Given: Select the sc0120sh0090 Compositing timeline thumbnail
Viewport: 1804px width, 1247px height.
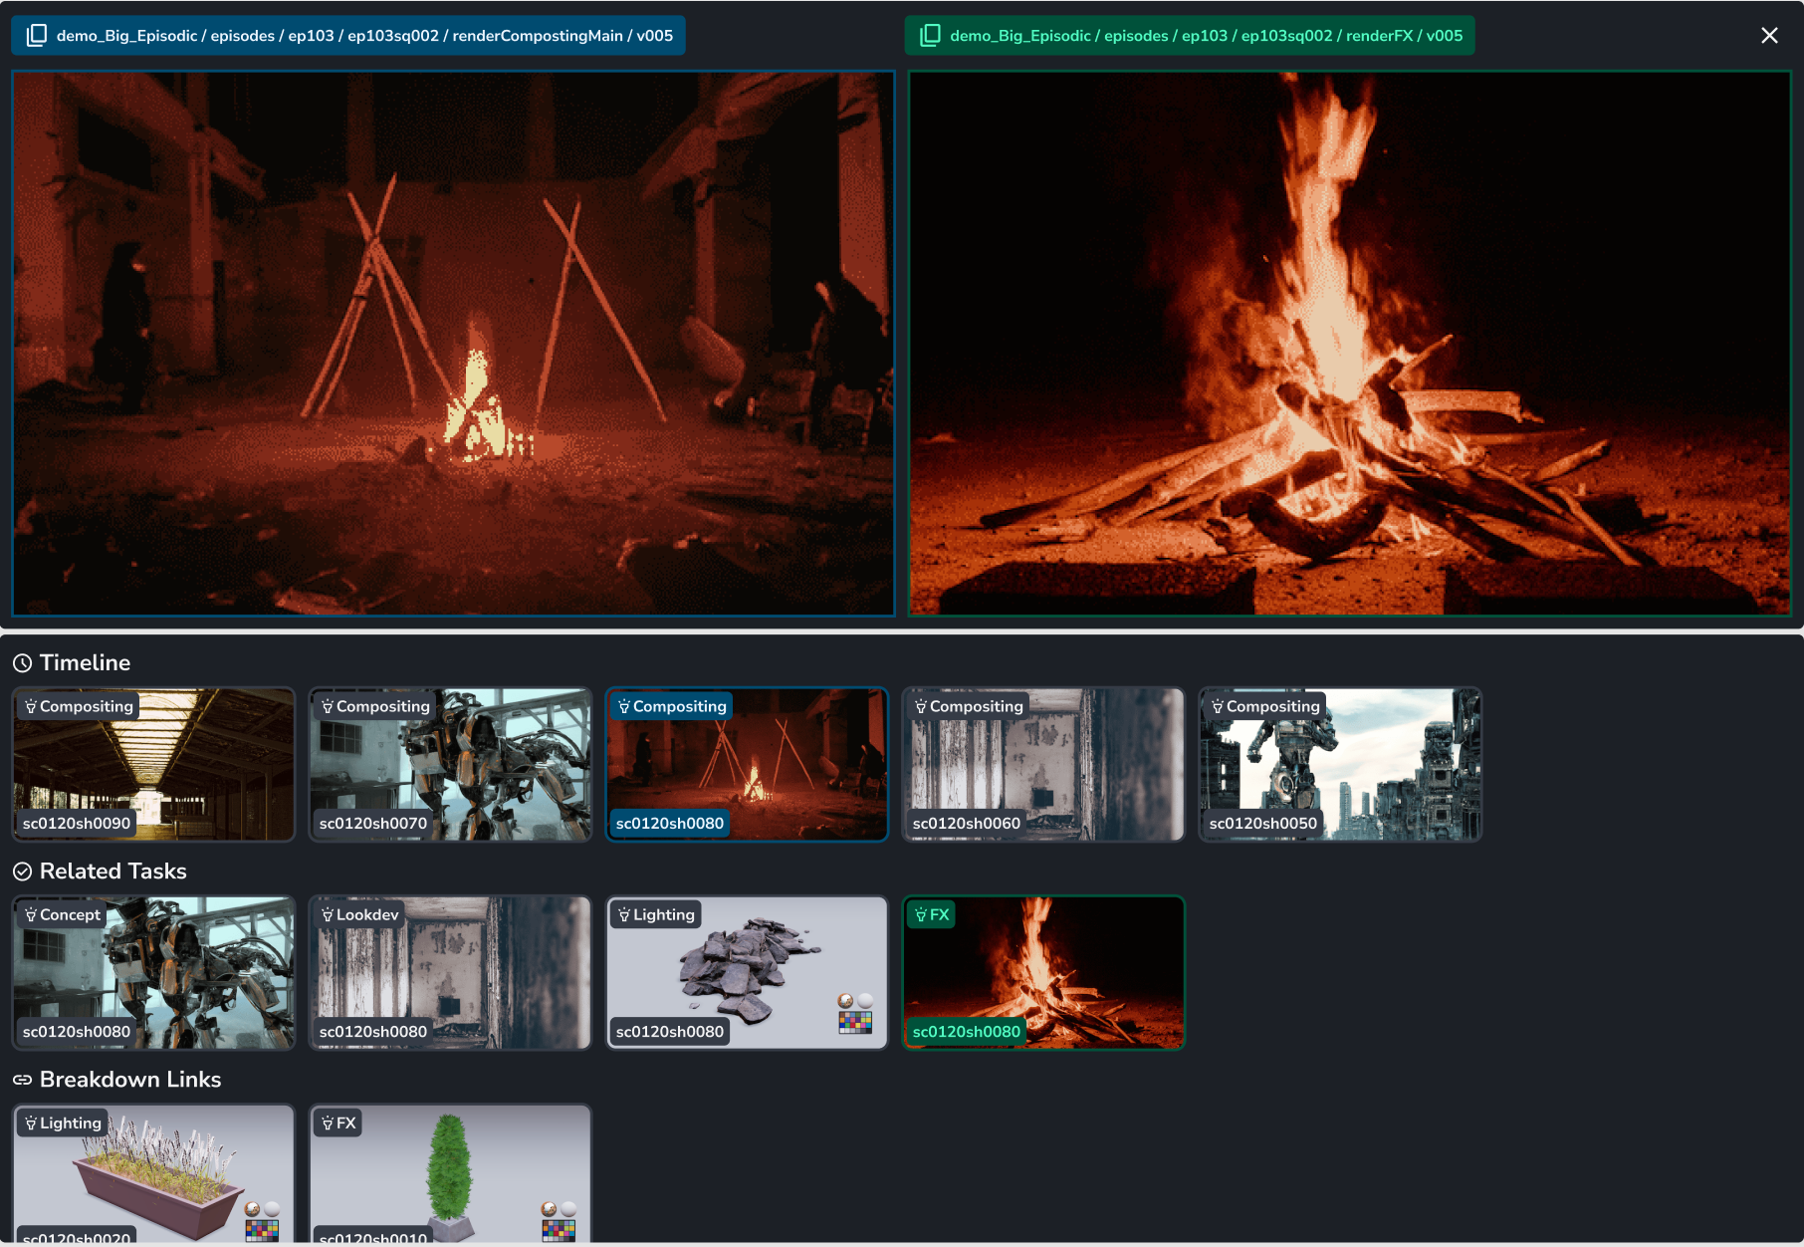Looking at the screenshot, I should (153, 765).
